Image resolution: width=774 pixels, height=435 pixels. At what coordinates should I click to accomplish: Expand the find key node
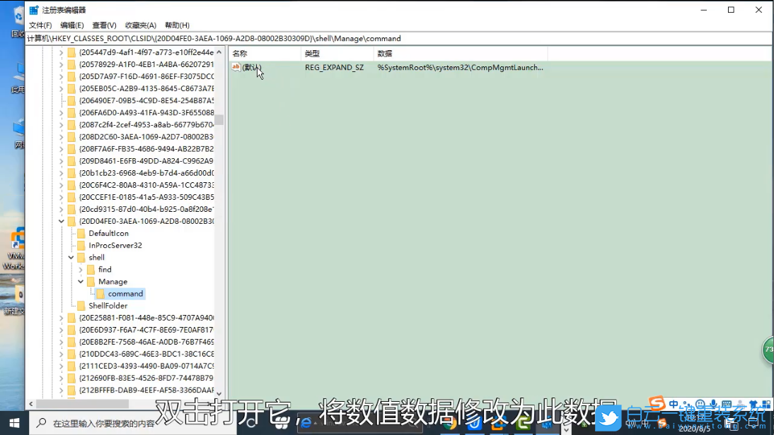(81, 270)
